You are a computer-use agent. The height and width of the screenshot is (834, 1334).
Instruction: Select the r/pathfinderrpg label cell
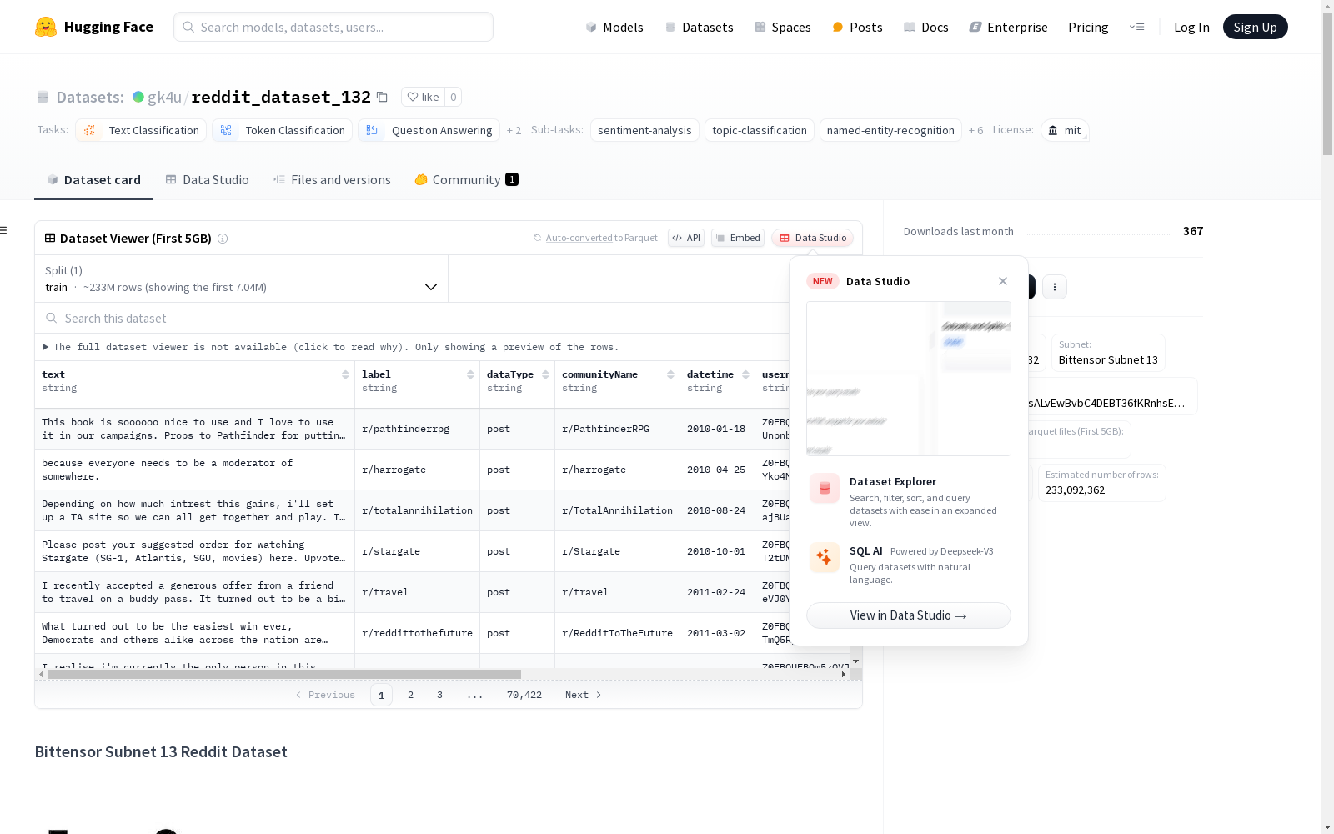point(417,429)
